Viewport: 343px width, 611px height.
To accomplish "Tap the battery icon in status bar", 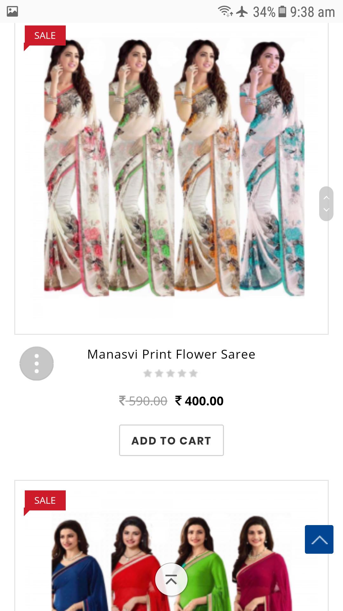I will click(x=282, y=12).
